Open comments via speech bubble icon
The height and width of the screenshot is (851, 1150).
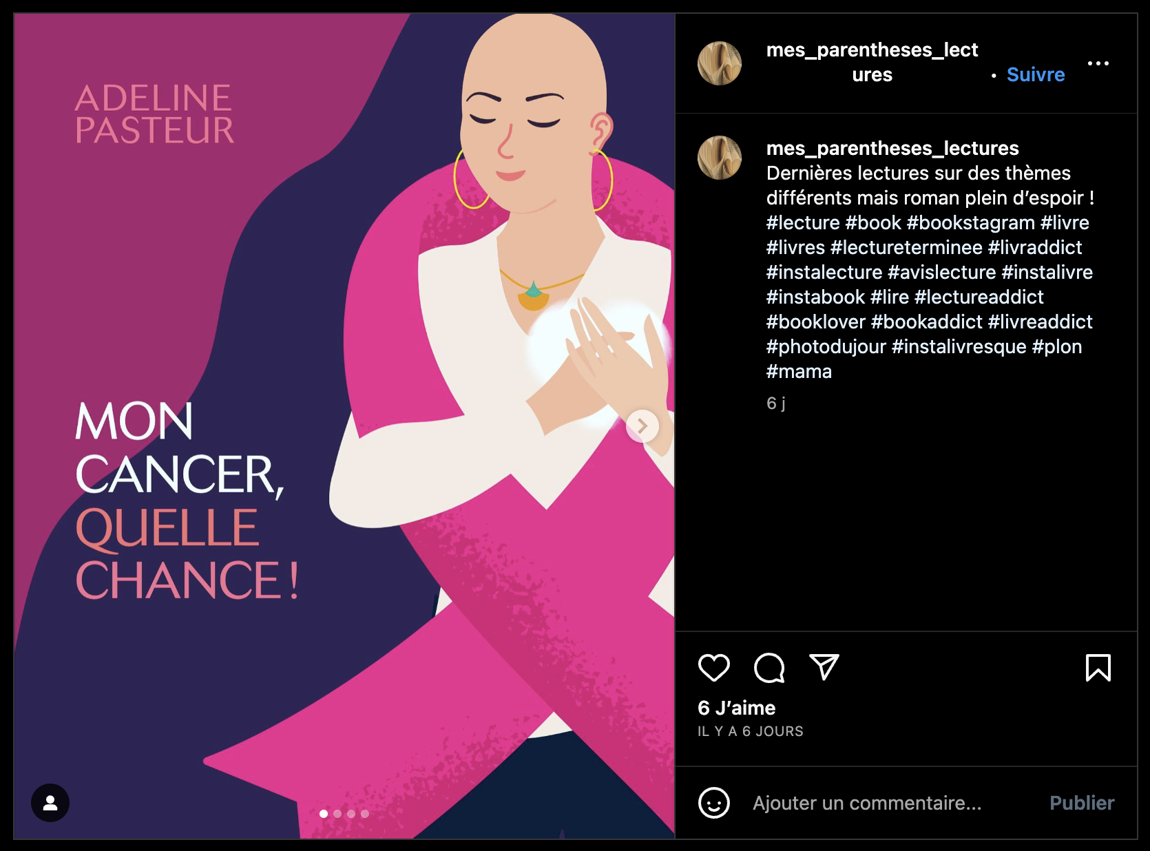(769, 667)
